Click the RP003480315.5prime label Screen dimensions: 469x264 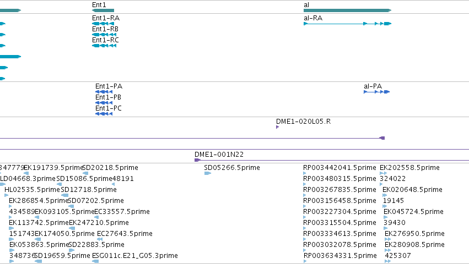(339, 179)
